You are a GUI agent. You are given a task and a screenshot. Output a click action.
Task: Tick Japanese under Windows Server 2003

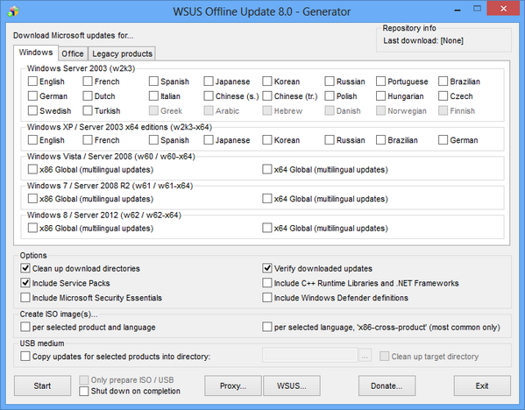tap(209, 81)
